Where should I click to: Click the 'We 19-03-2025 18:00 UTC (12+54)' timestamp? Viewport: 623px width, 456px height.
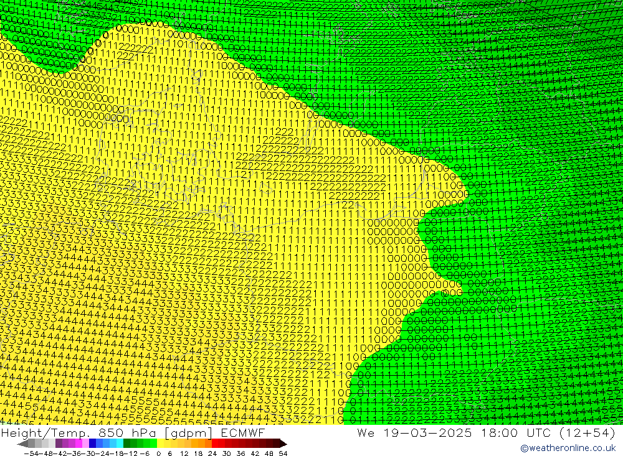click(x=486, y=432)
